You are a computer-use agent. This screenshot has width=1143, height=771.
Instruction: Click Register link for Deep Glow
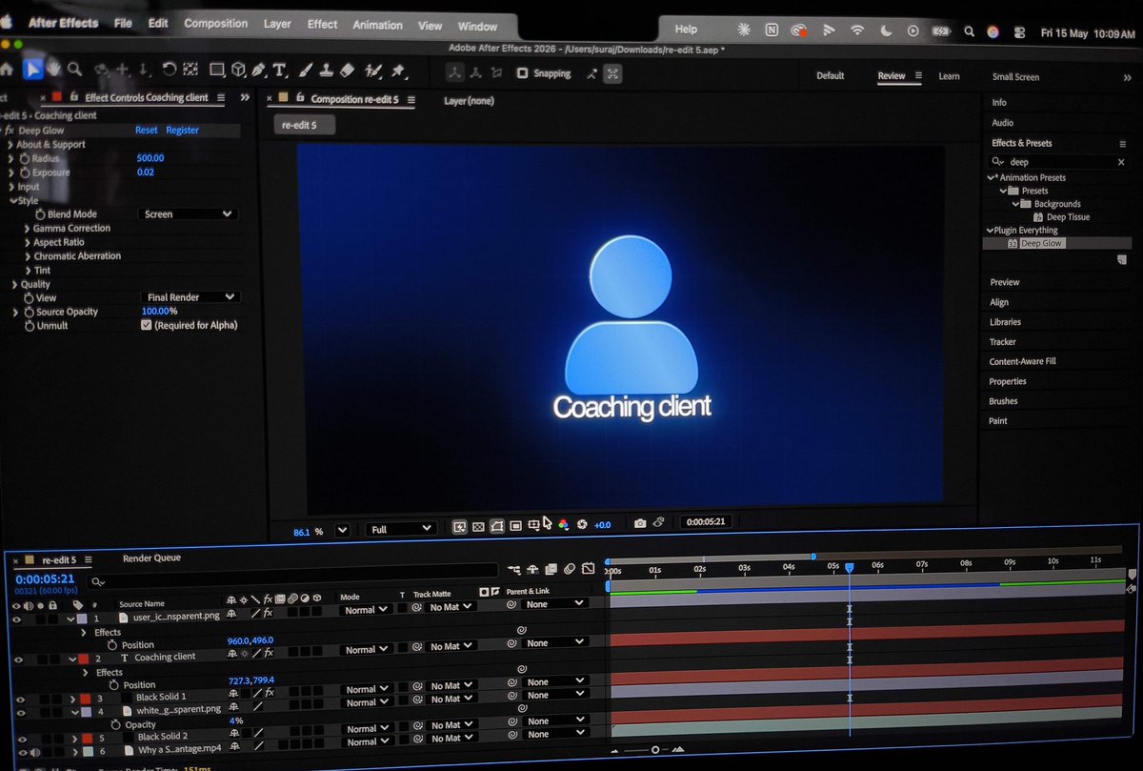(182, 131)
